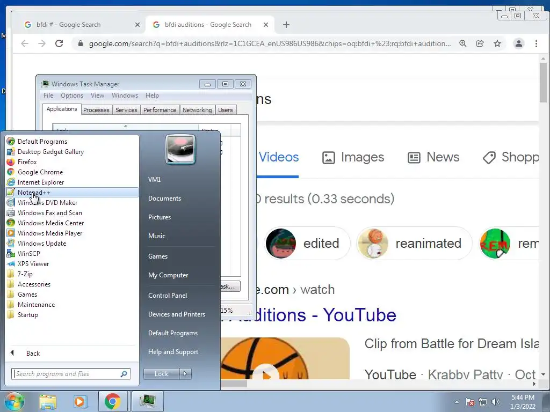Select the Images search filter
This screenshot has height=412, width=550.
click(x=353, y=157)
